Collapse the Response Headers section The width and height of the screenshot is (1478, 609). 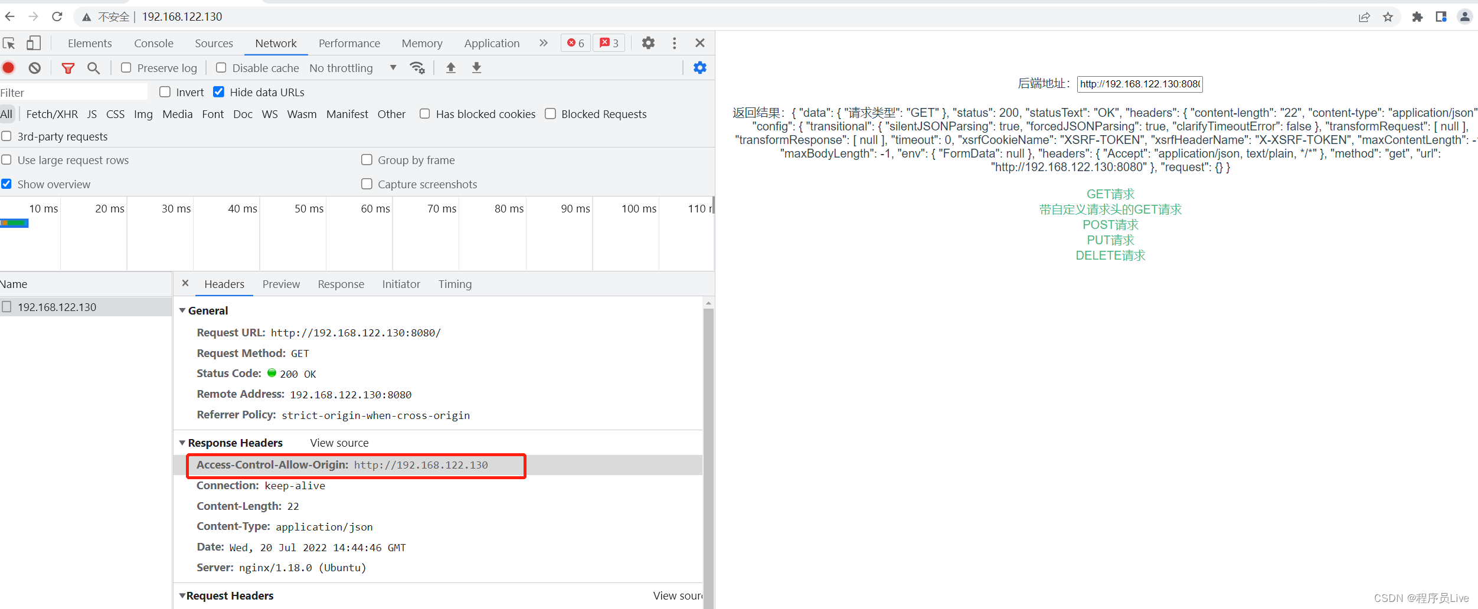pyautogui.click(x=182, y=443)
